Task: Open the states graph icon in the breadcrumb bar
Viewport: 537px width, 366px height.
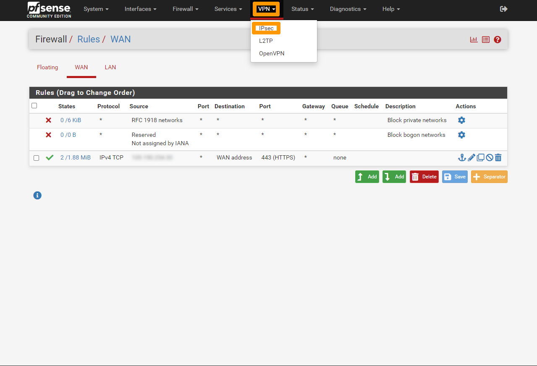Action: click(x=474, y=39)
